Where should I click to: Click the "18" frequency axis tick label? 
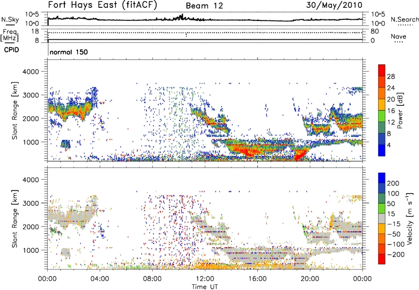coord(35,31)
